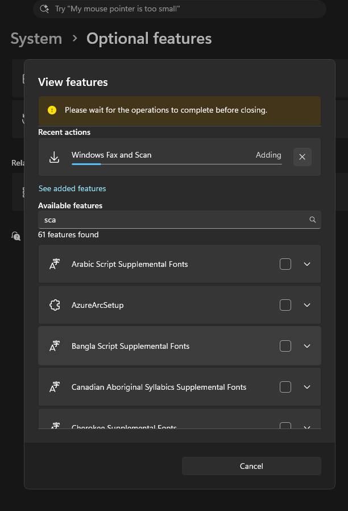Click the font icon for Bangla Script Supplemental Fonts
Image resolution: width=348 pixels, height=511 pixels.
click(55, 346)
